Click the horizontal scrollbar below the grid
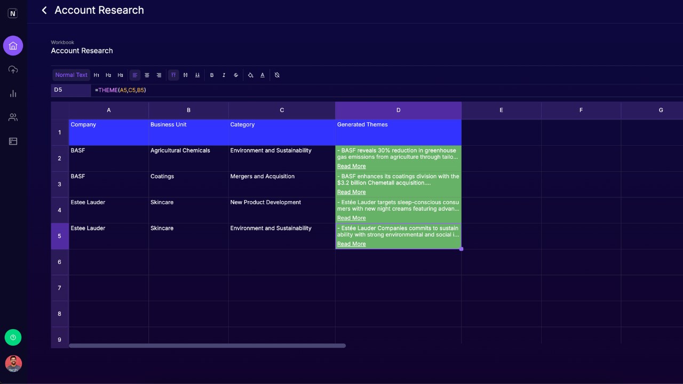The height and width of the screenshot is (384, 683). pyautogui.click(x=207, y=346)
